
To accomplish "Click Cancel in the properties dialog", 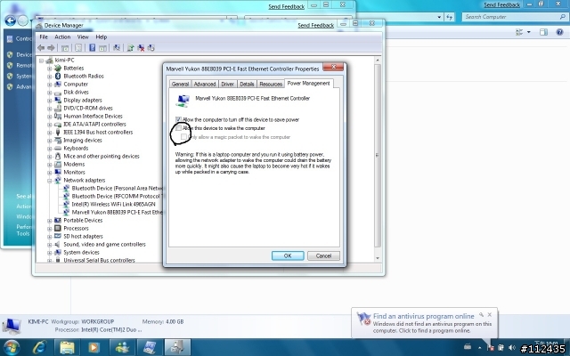I will pos(323,255).
